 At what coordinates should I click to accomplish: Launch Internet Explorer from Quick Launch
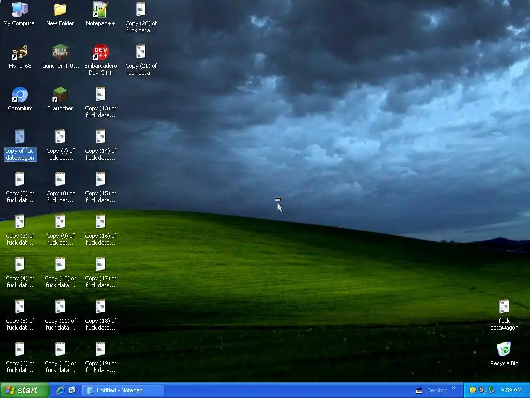pos(61,390)
